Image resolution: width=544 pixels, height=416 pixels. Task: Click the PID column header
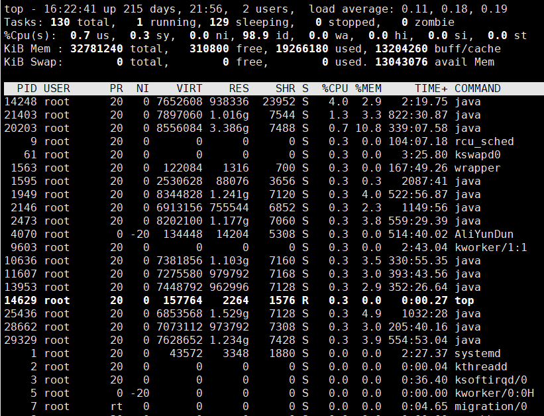(27, 89)
